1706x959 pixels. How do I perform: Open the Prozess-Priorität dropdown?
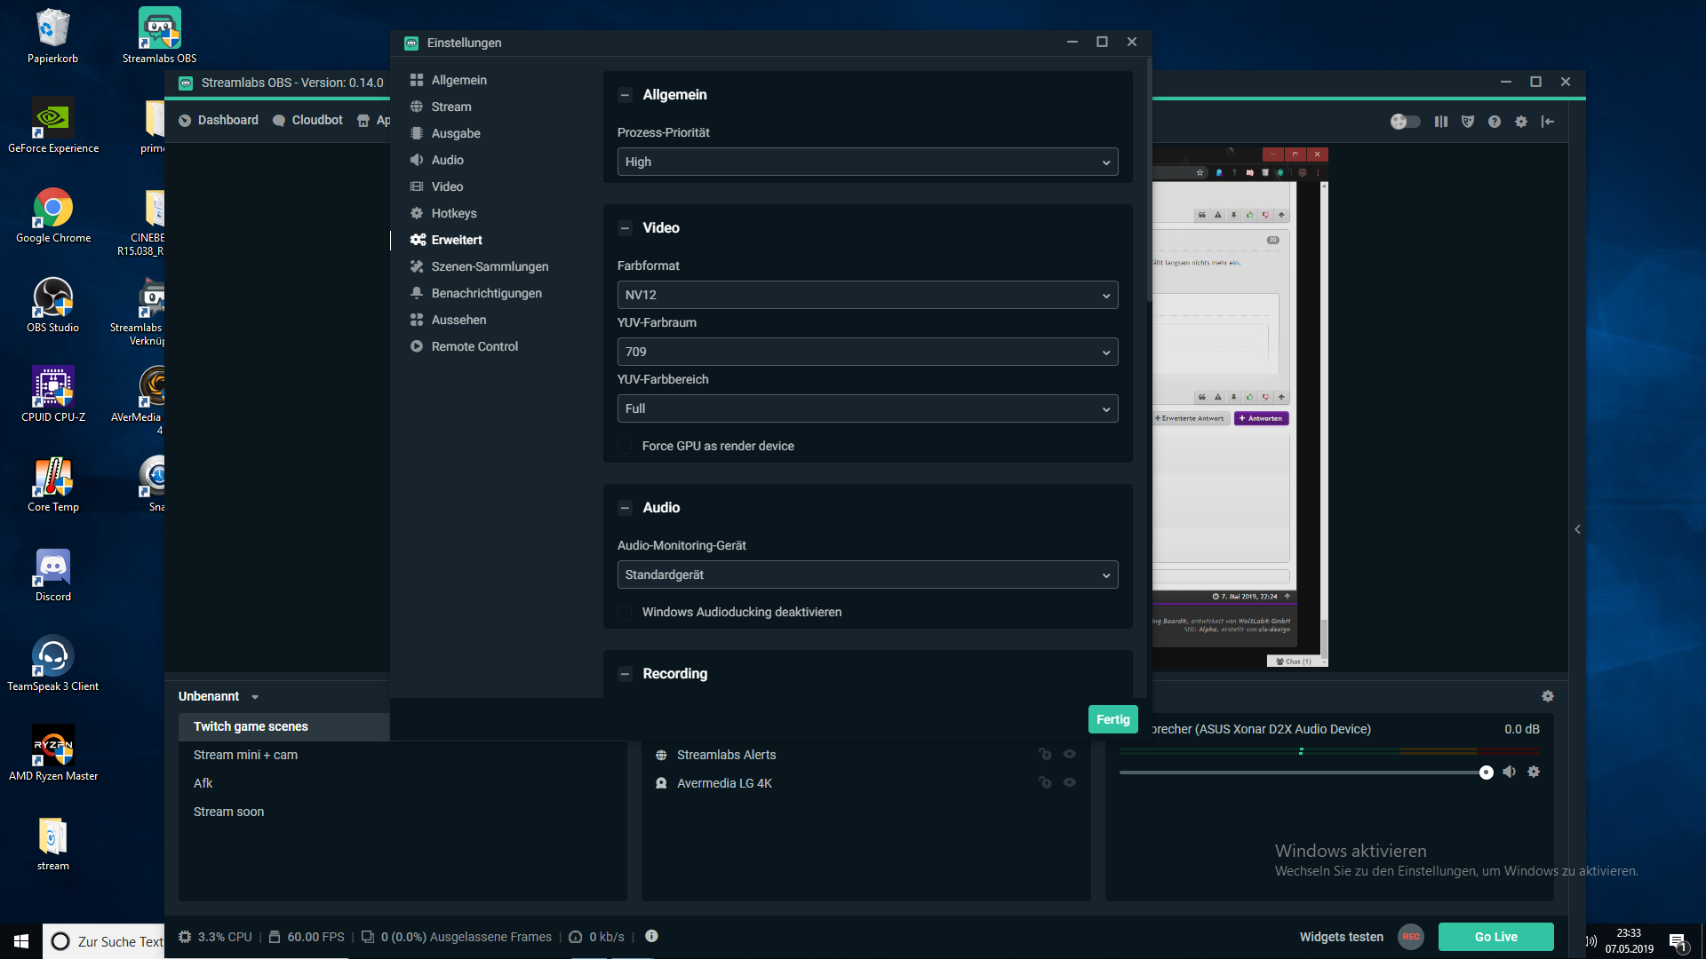867,162
